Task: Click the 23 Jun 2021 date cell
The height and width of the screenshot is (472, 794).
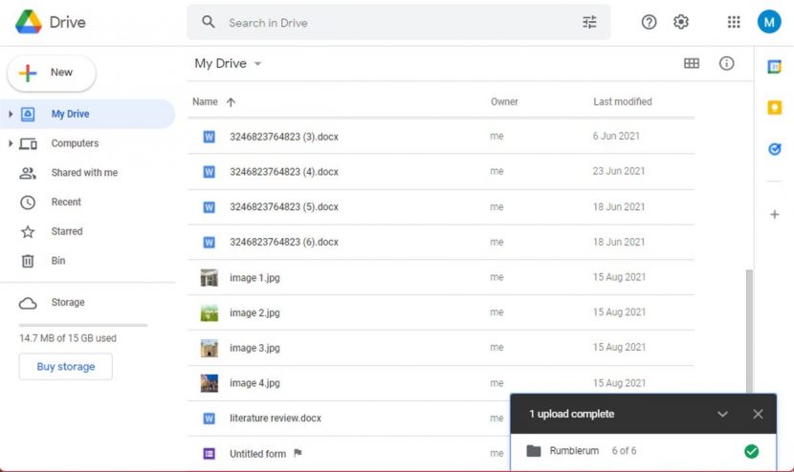Action: coord(619,171)
